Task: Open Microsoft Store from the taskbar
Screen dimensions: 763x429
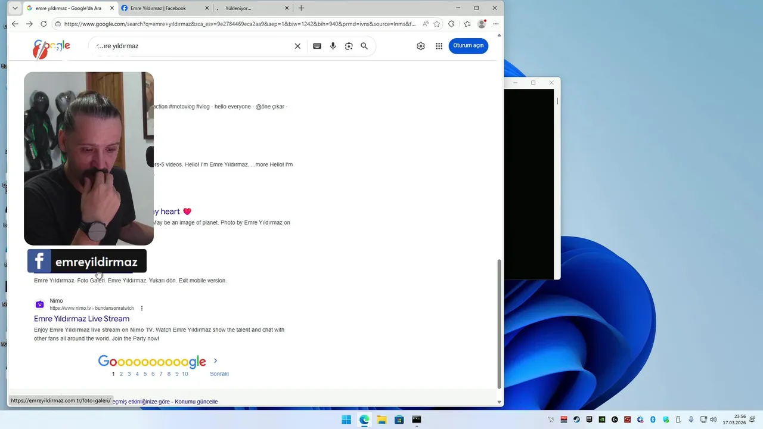Action: click(399, 419)
